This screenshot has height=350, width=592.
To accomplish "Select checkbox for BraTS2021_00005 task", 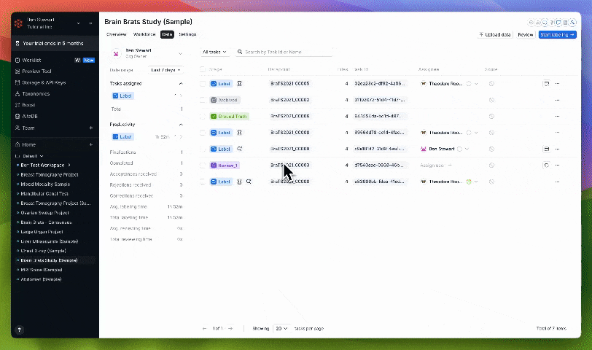I will (x=203, y=84).
